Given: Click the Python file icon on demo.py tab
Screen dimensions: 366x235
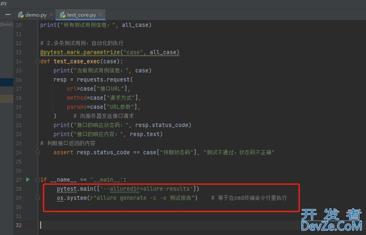Looking at the screenshot, I should click(21, 15).
